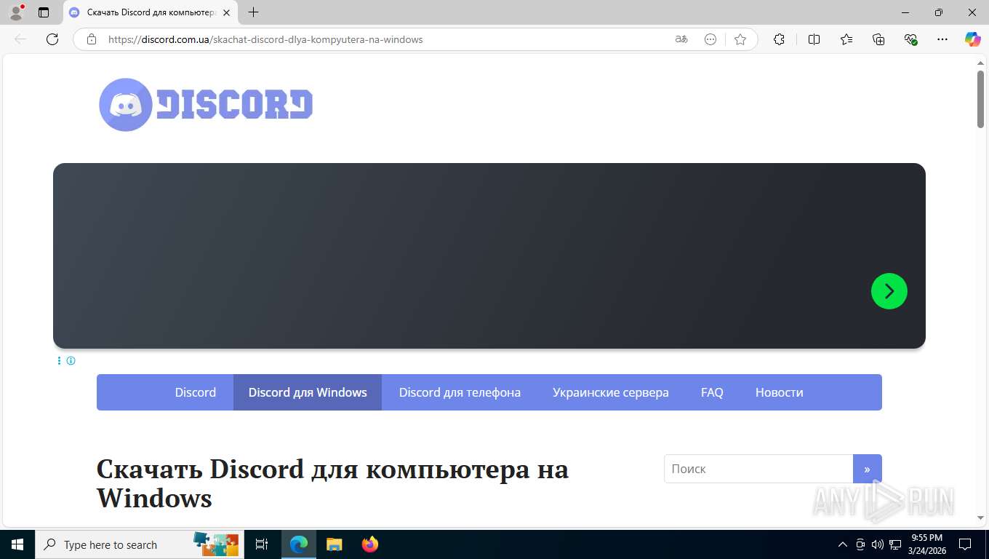989x559 pixels.
Task: Open browser extensions puzzle icon
Action: [x=779, y=39]
